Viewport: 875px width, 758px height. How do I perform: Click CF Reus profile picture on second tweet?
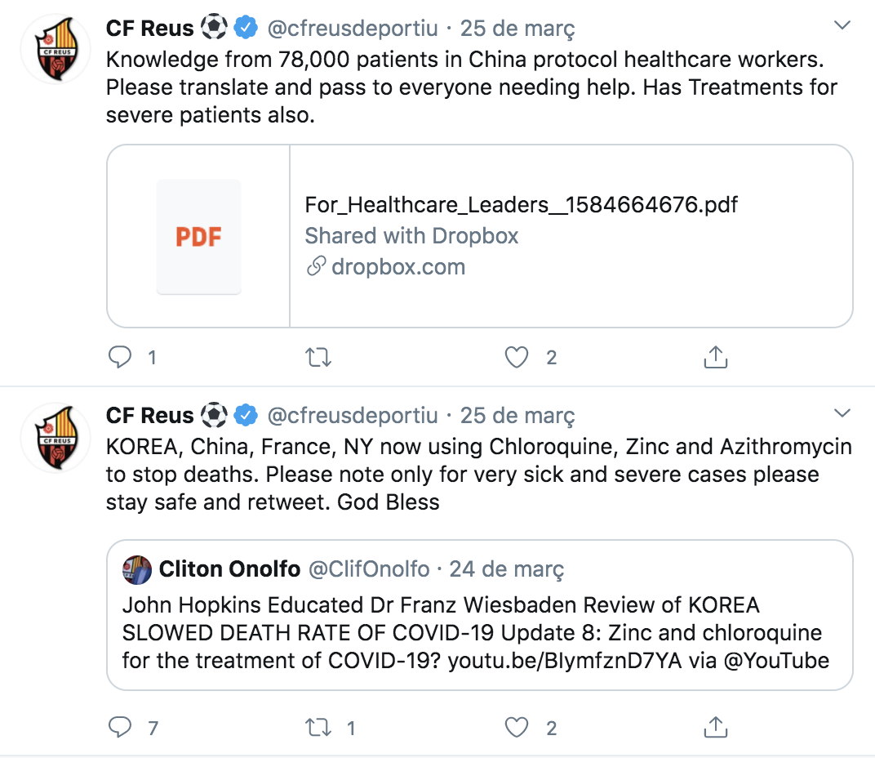[56, 436]
